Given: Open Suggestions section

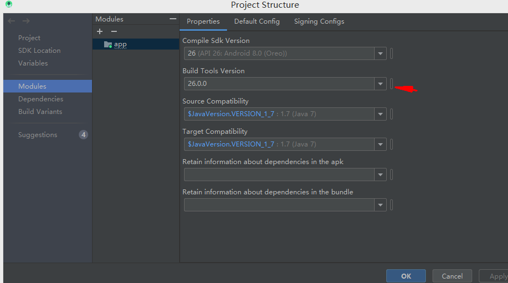Looking at the screenshot, I should tap(37, 135).
